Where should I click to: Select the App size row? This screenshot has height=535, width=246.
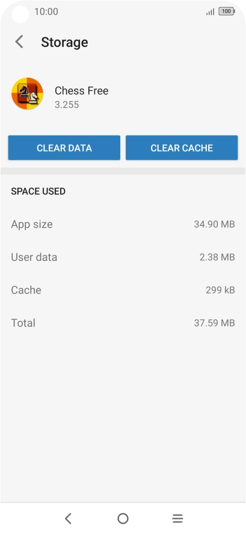(123, 224)
